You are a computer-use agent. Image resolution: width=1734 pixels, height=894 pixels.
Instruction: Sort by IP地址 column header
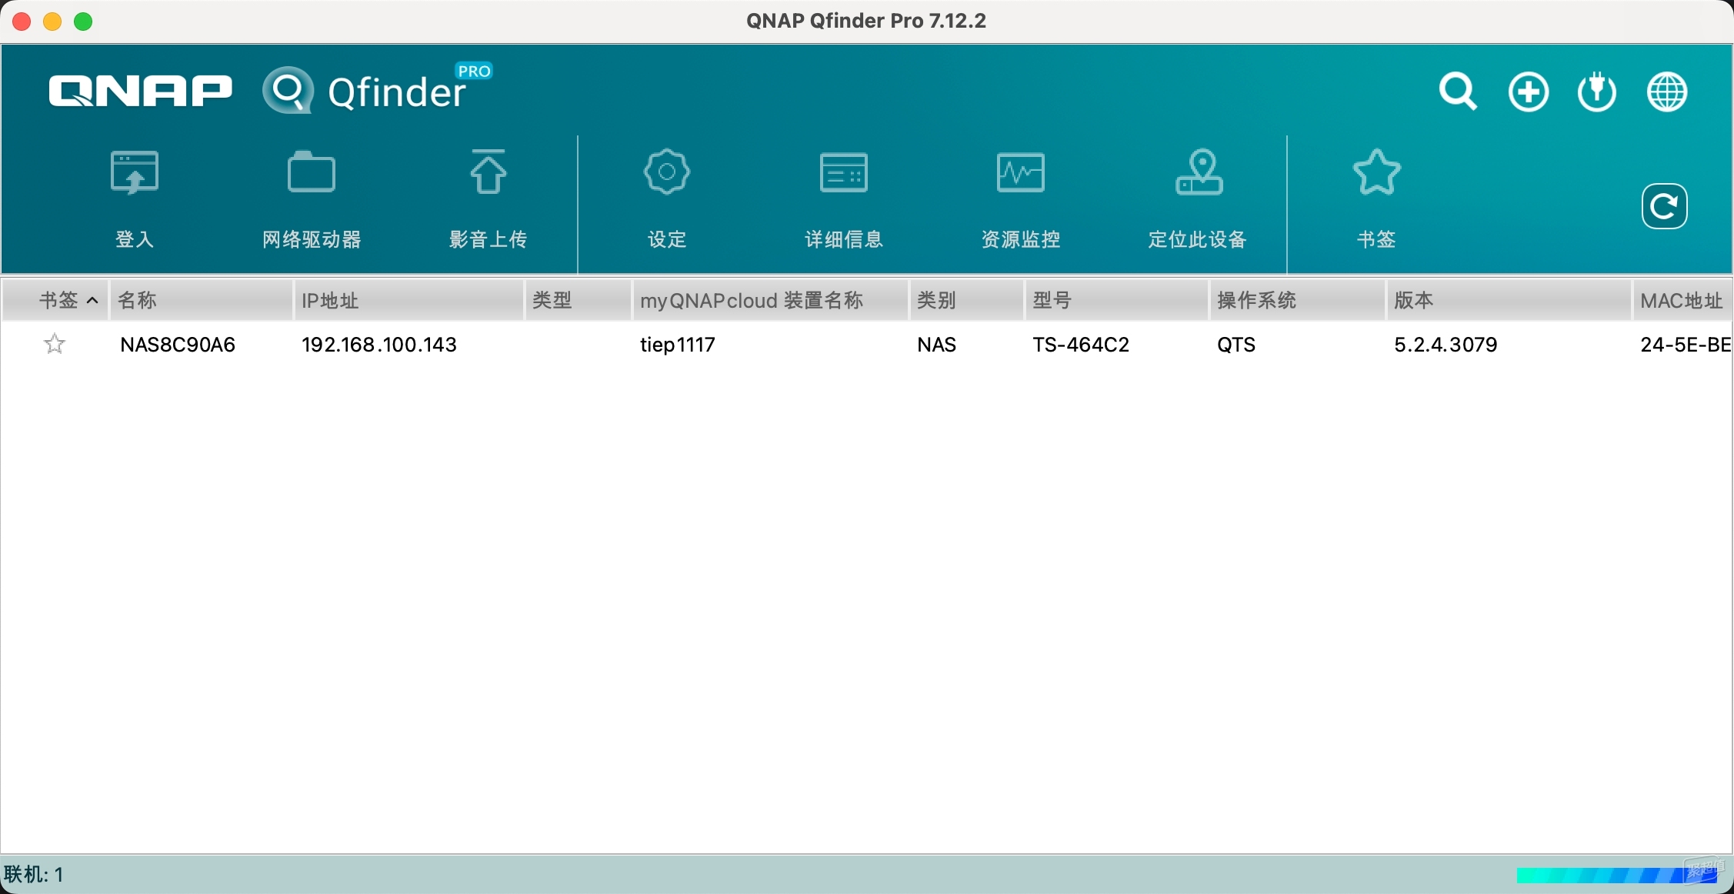409,300
